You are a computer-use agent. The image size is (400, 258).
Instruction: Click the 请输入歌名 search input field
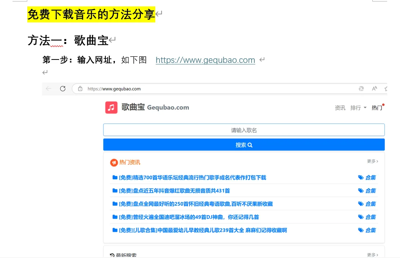point(244,130)
